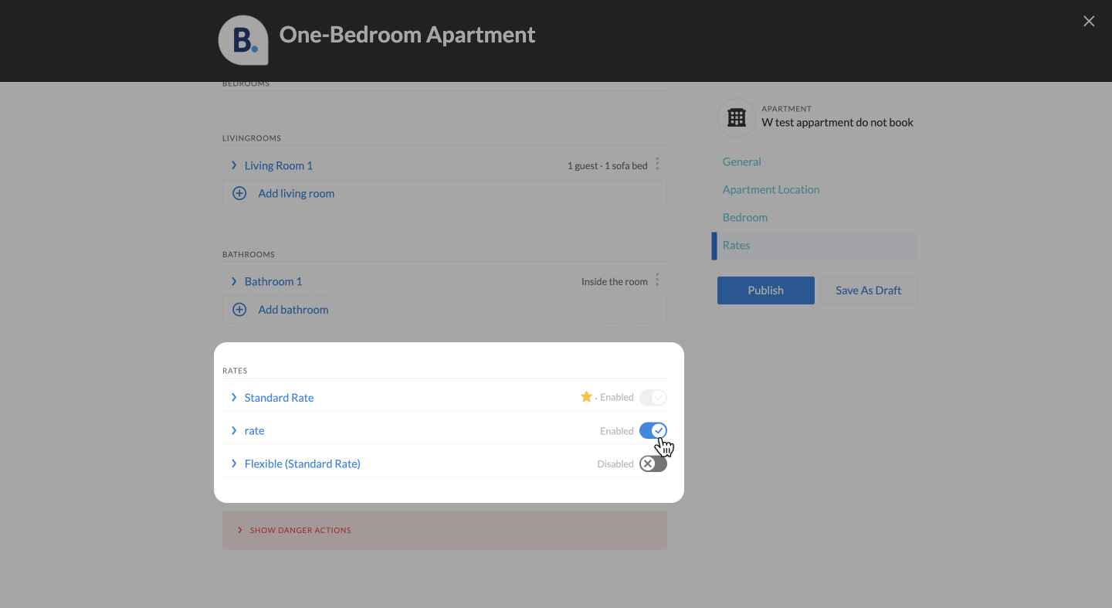Viewport: 1112px width, 608px height.
Task: Click the Booking.com B logo
Action: click(x=243, y=39)
